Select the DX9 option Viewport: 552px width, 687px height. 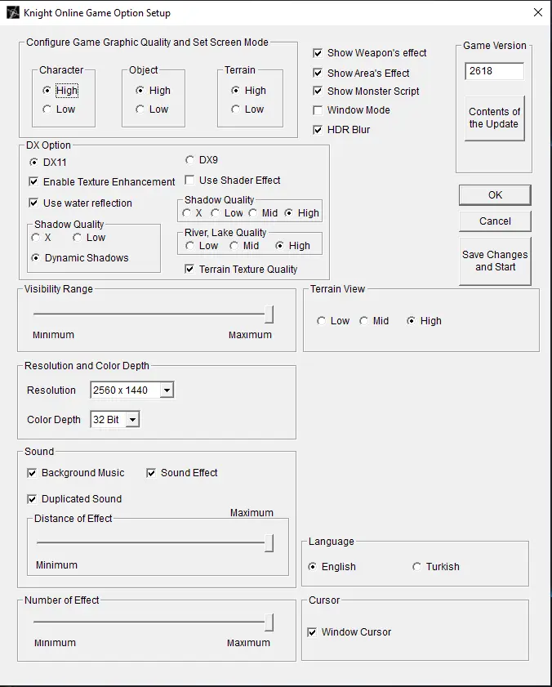tap(189, 160)
